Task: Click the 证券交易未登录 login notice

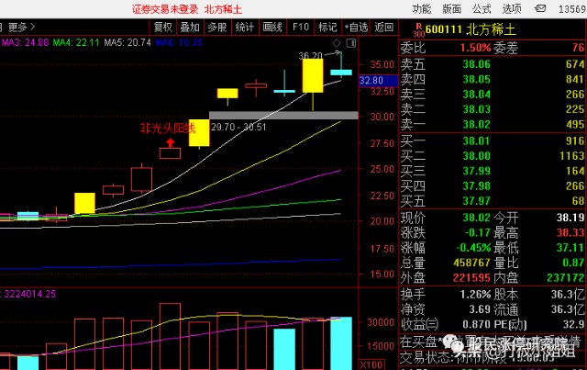Action: pos(165,9)
